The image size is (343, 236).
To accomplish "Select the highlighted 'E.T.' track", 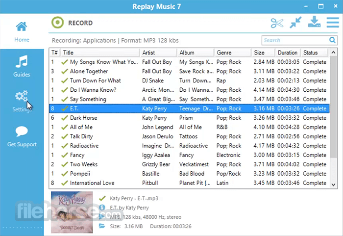I will (x=189, y=108).
